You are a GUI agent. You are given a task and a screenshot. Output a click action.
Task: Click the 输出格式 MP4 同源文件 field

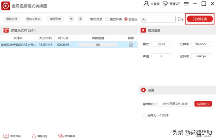pyautogui.click(x=175, y=104)
